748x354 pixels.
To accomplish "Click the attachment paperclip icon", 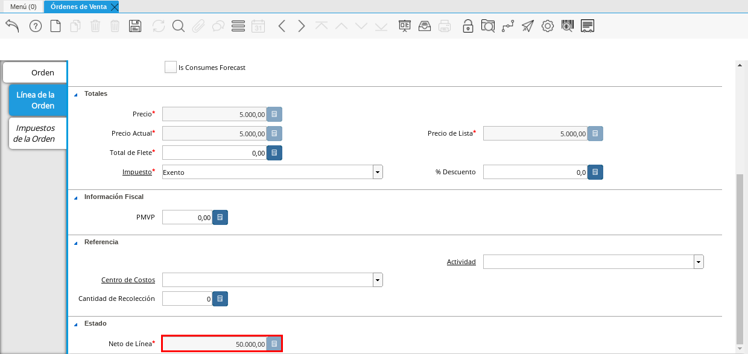I will [198, 26].
